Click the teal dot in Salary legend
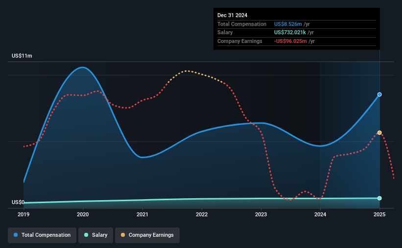 86,235
